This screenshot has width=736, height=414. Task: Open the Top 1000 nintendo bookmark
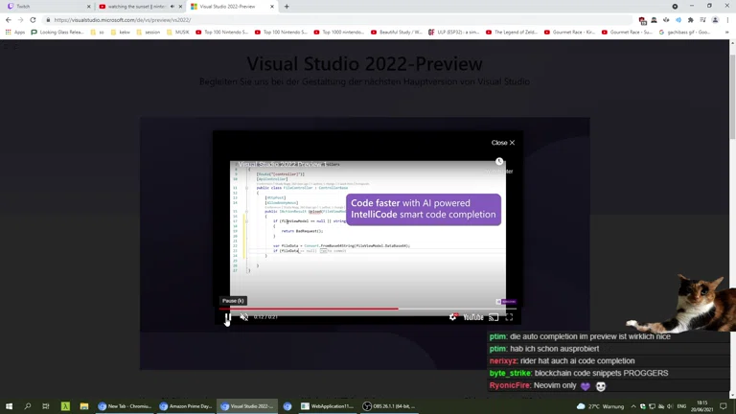pos(339,33)
